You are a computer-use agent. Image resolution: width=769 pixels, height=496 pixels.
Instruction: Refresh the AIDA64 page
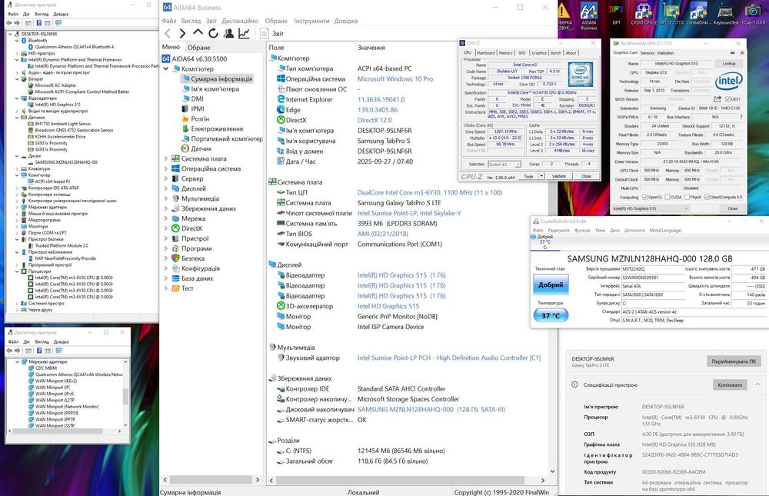[x=213, y=33]
